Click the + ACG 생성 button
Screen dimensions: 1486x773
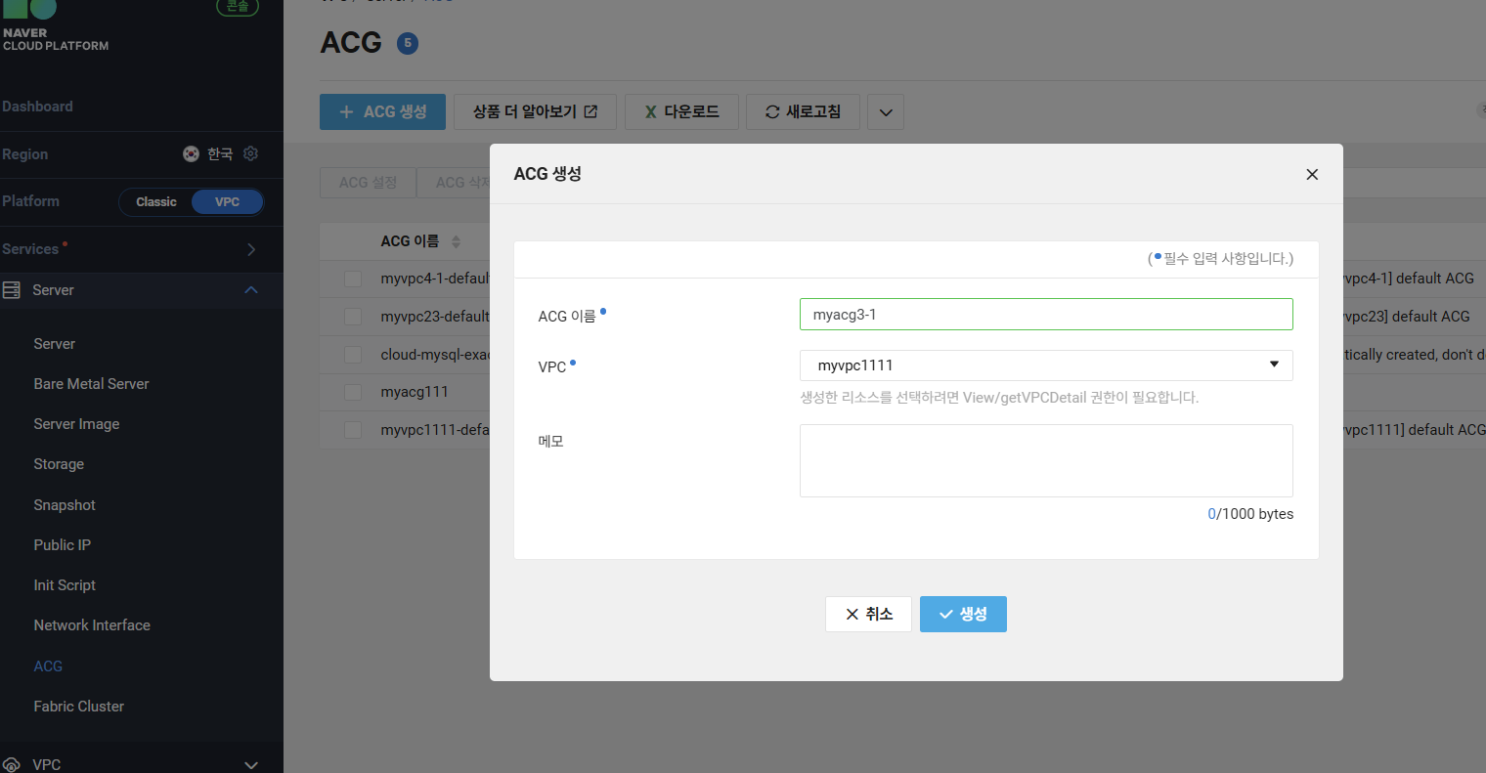click(x=382, y=112)
